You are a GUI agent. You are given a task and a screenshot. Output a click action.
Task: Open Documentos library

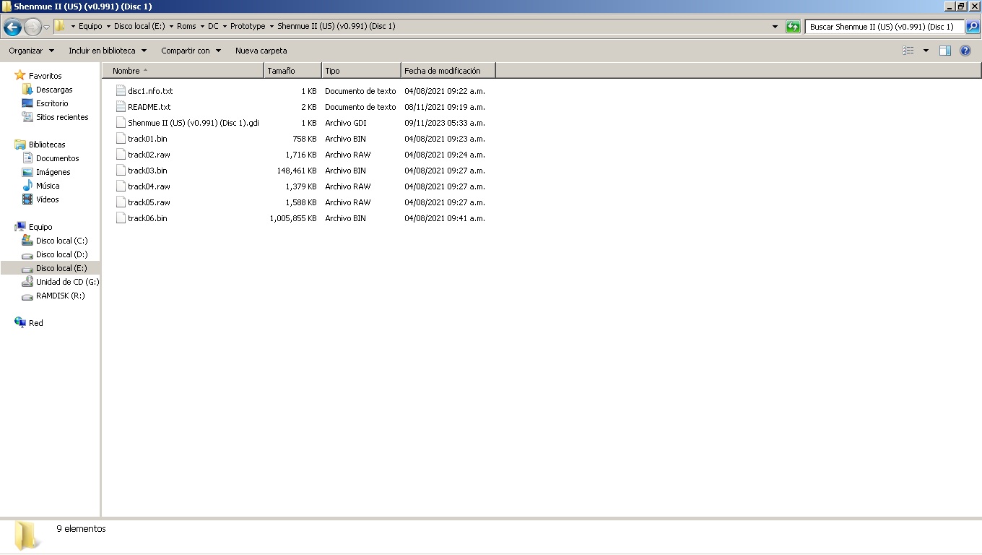pos(57,158)
